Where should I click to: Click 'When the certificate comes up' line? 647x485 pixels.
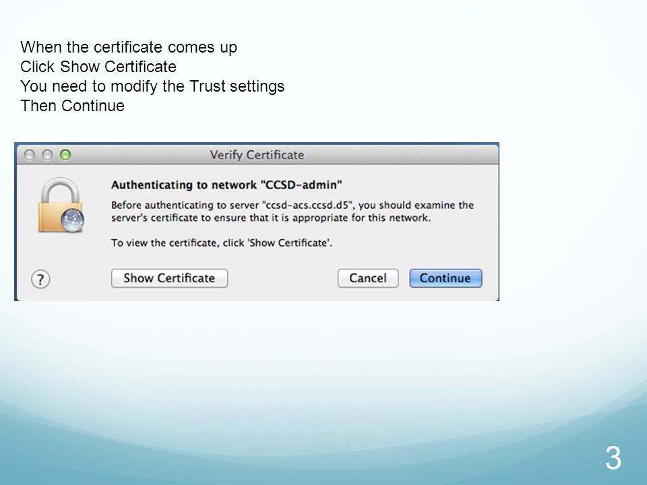(129, 47)
